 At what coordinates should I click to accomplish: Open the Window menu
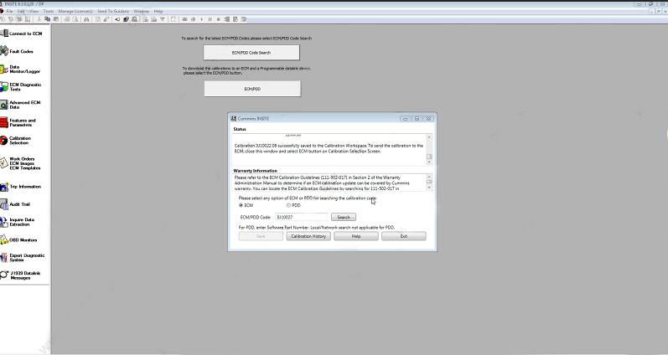coord(142,11)
